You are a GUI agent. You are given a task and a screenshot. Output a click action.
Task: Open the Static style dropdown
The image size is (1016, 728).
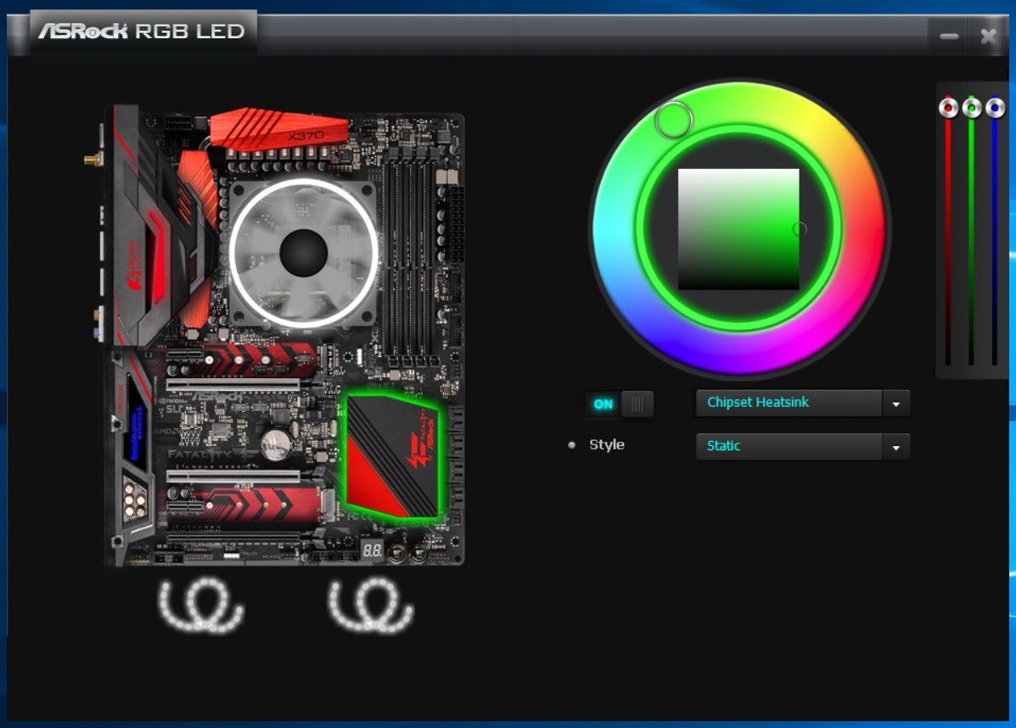[x=803, y=446]
